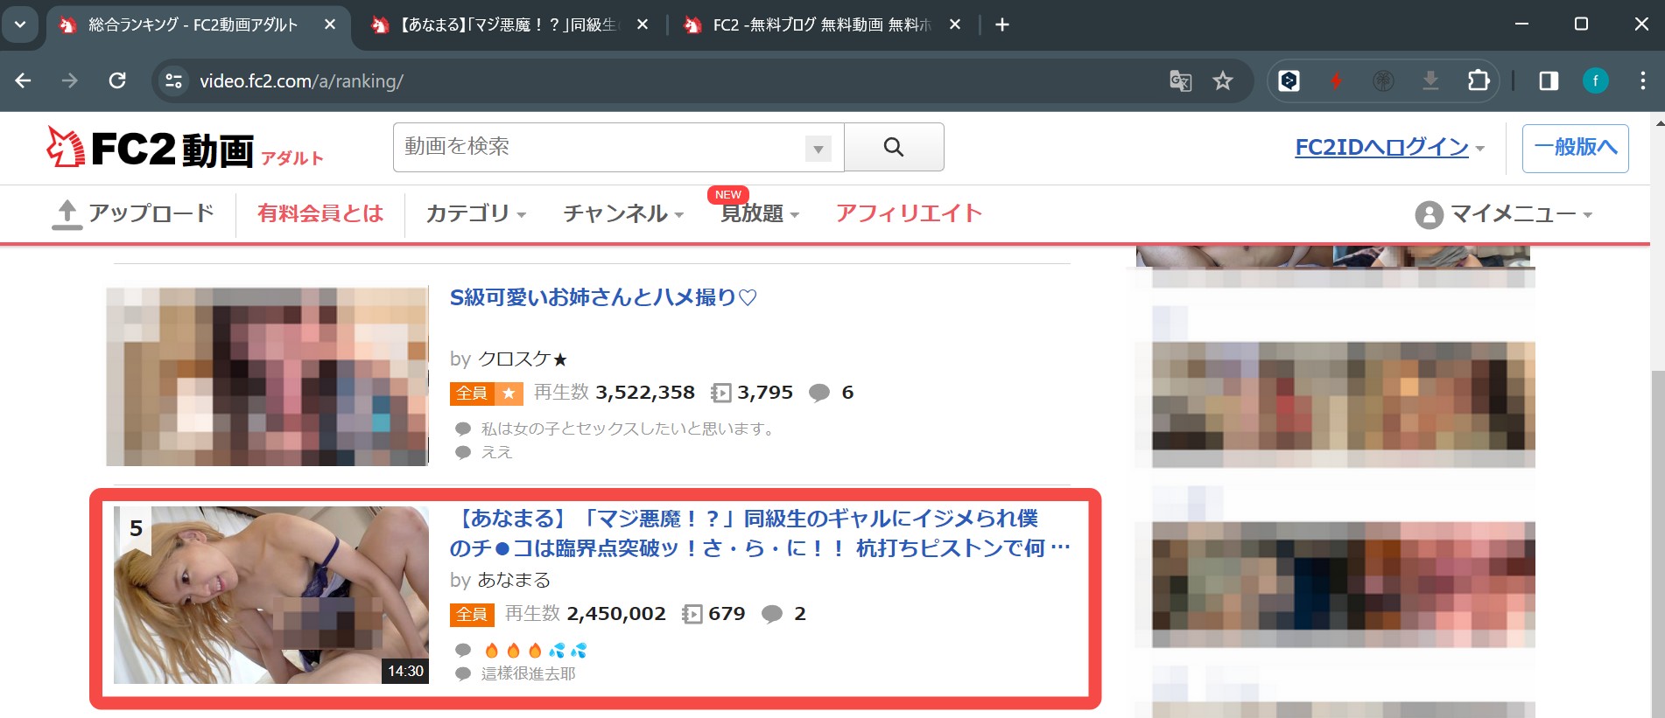
Task: Expand the チャンネル menu
Action: [x=623, y=213]
